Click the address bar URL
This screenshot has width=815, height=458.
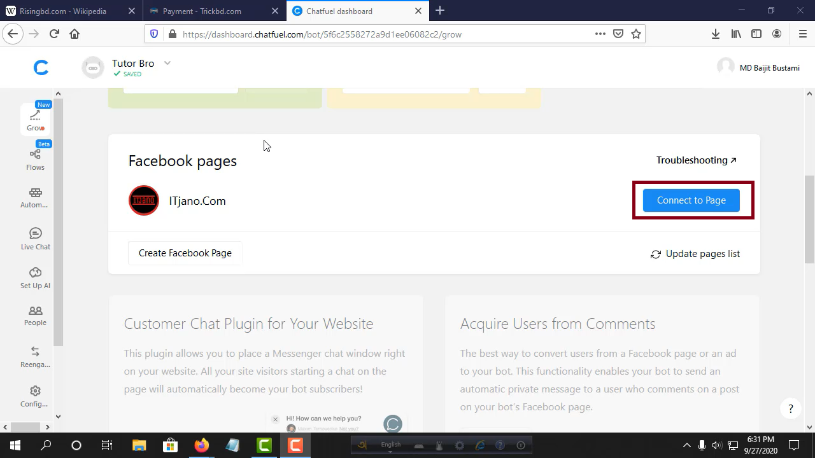322,34
